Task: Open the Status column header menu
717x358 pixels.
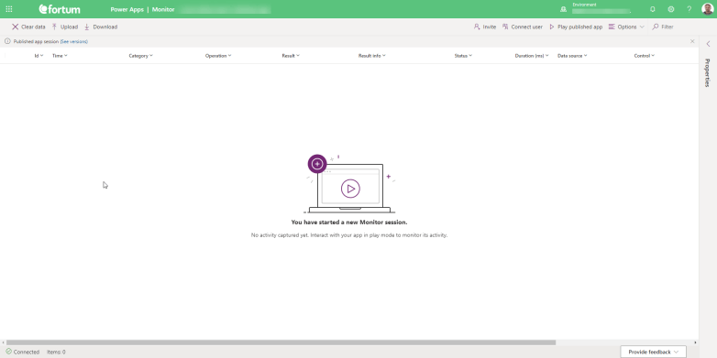Action: click(463, 56)
